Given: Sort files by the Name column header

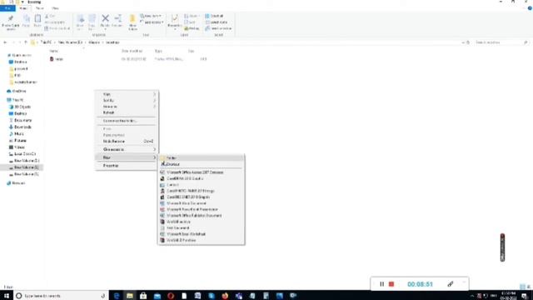Looking at the screenshot, I should (53, 51).
